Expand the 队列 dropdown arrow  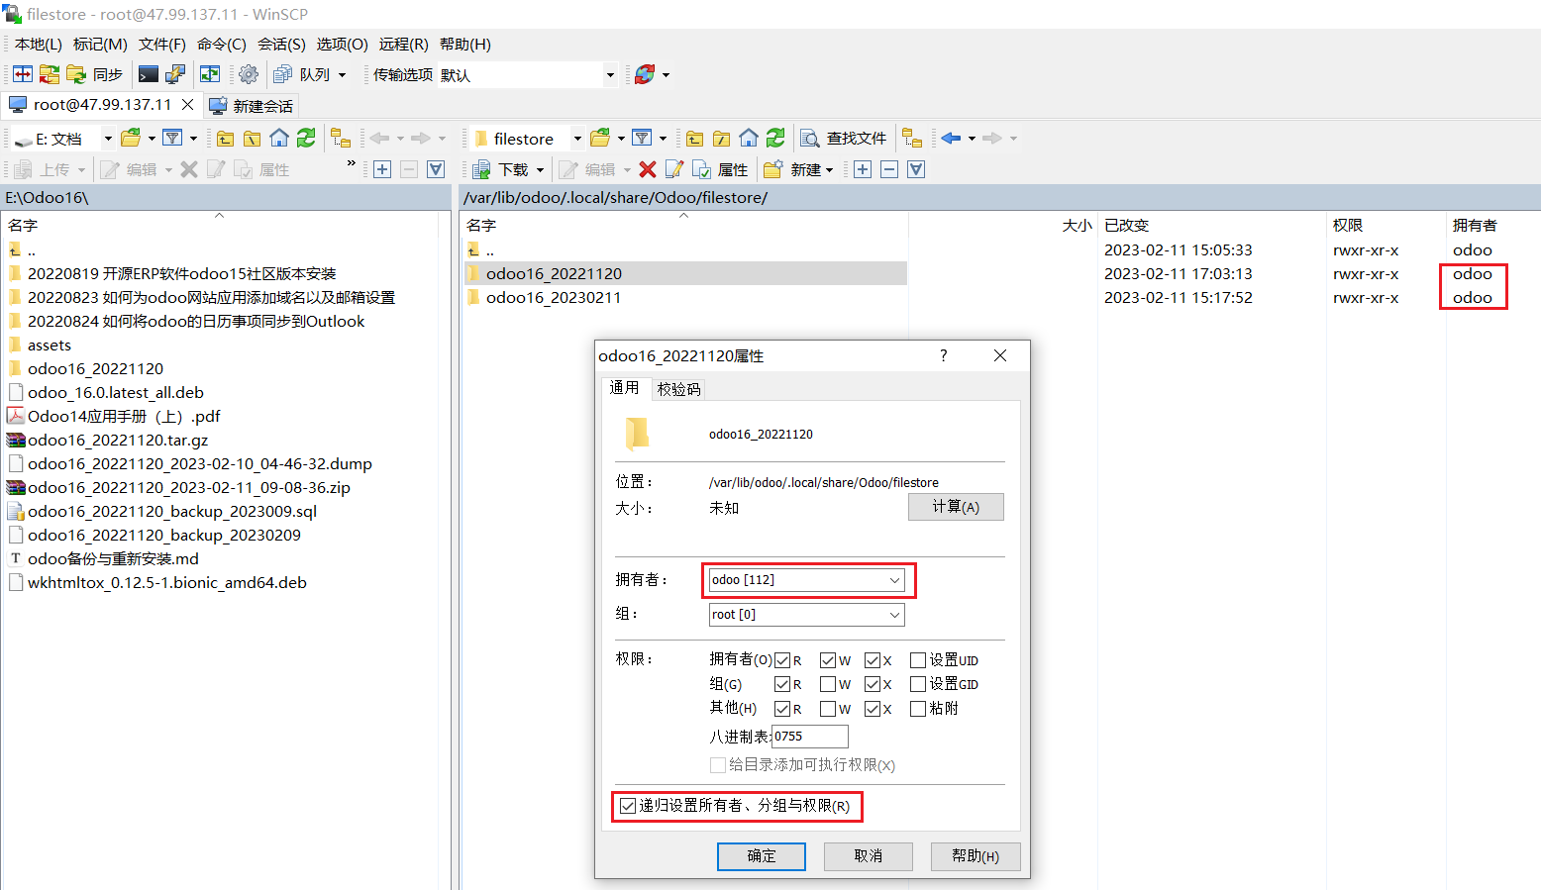(342, 75)
